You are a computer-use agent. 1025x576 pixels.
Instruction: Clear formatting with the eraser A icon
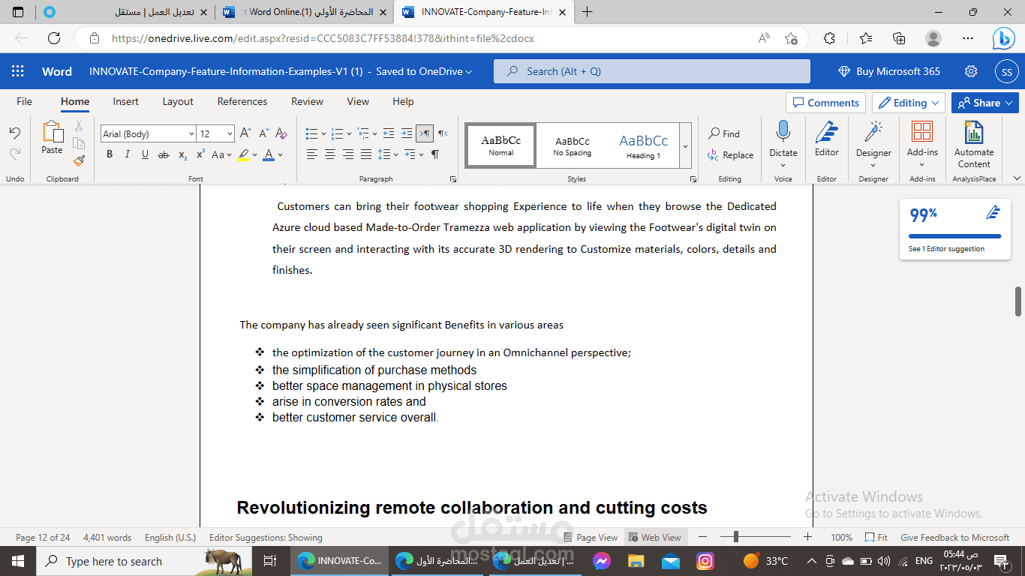(x=281, y=133)
